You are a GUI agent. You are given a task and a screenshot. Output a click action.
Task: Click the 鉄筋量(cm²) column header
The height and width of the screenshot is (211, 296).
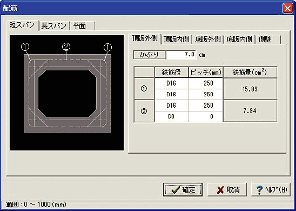pos(250,72)
